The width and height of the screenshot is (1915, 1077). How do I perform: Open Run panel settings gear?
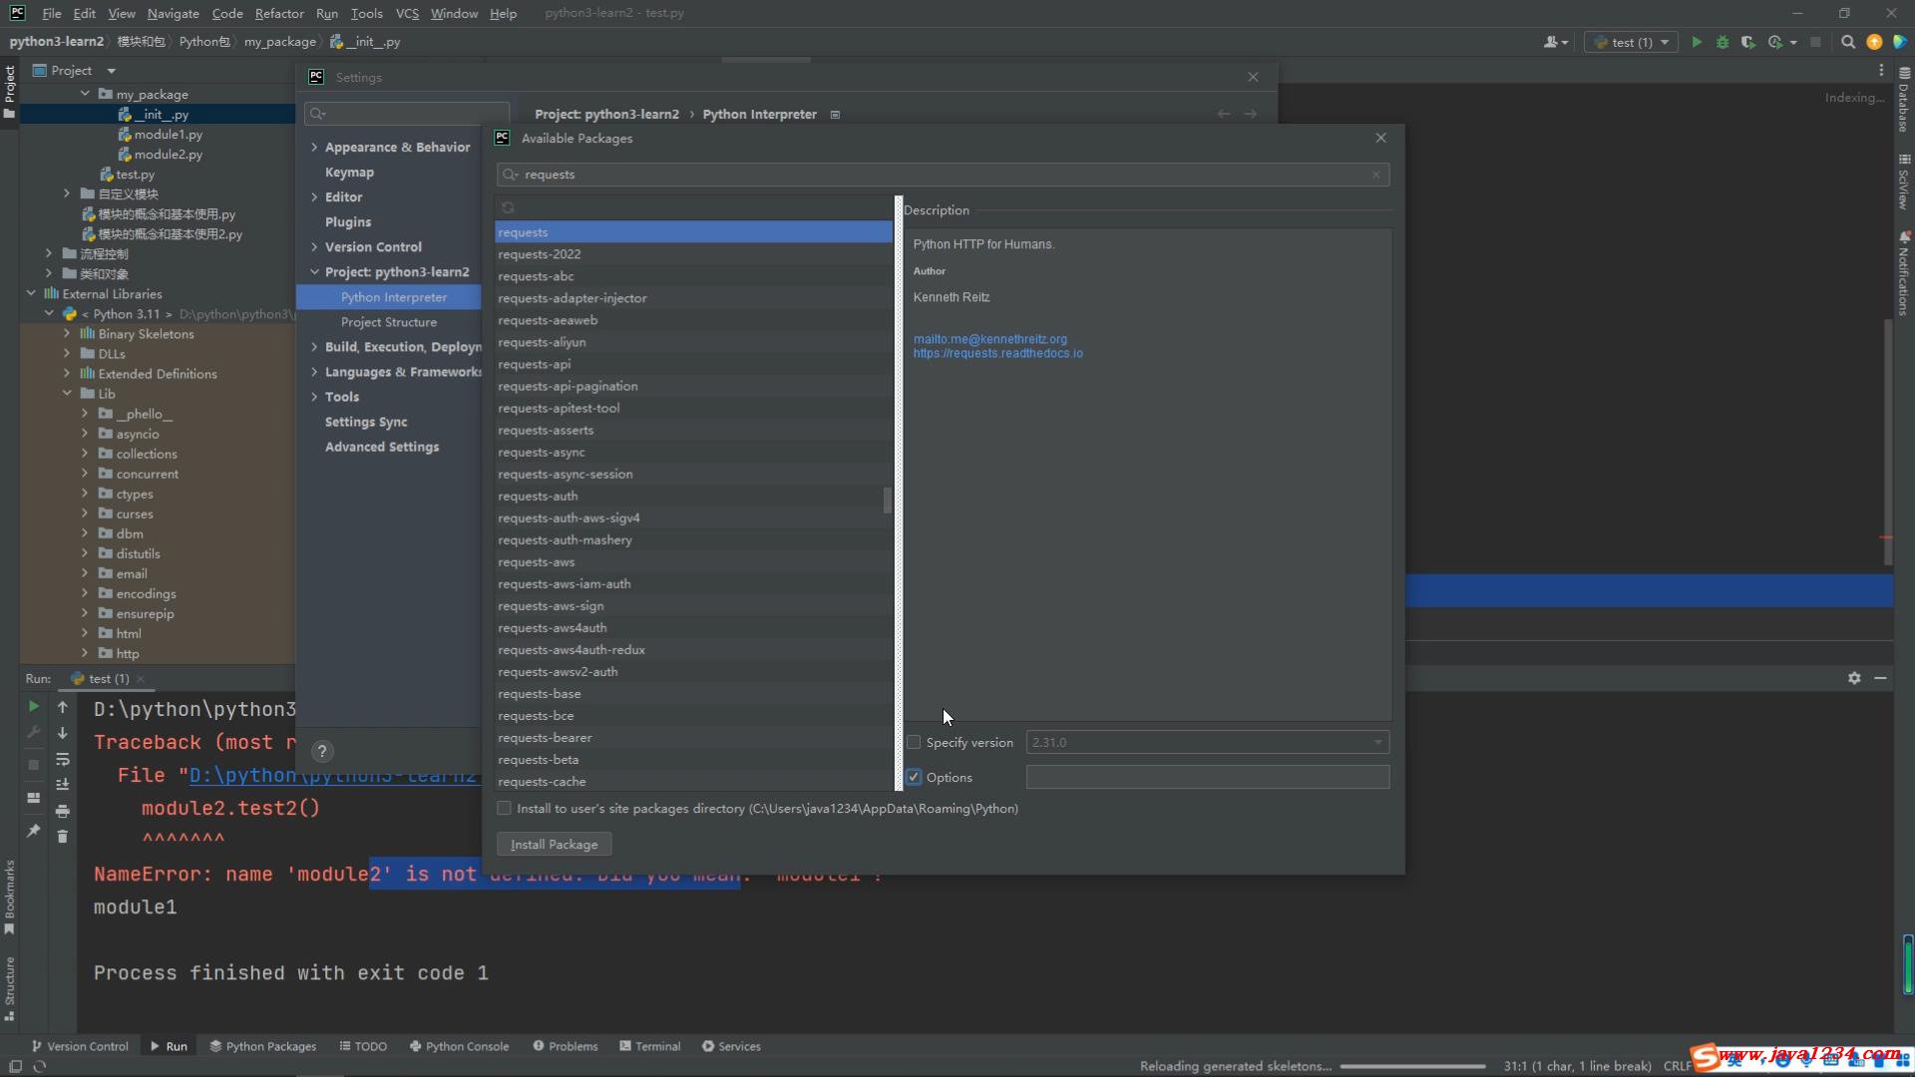[1854, 678]
